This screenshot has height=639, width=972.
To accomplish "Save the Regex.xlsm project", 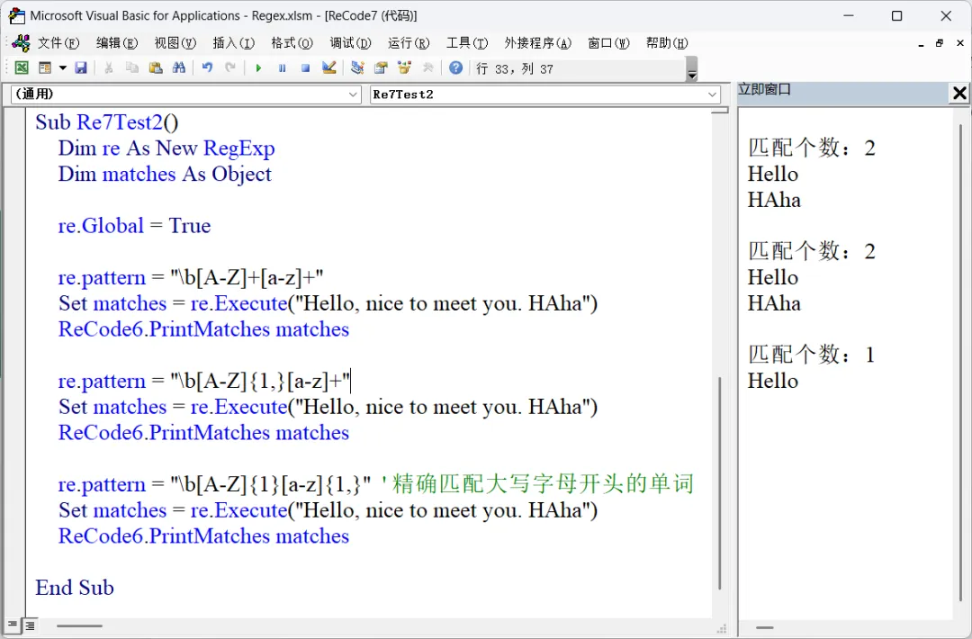I will click(81, 67).
